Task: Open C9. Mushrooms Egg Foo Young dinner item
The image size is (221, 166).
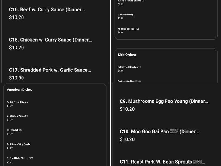Action: point(164,101)
